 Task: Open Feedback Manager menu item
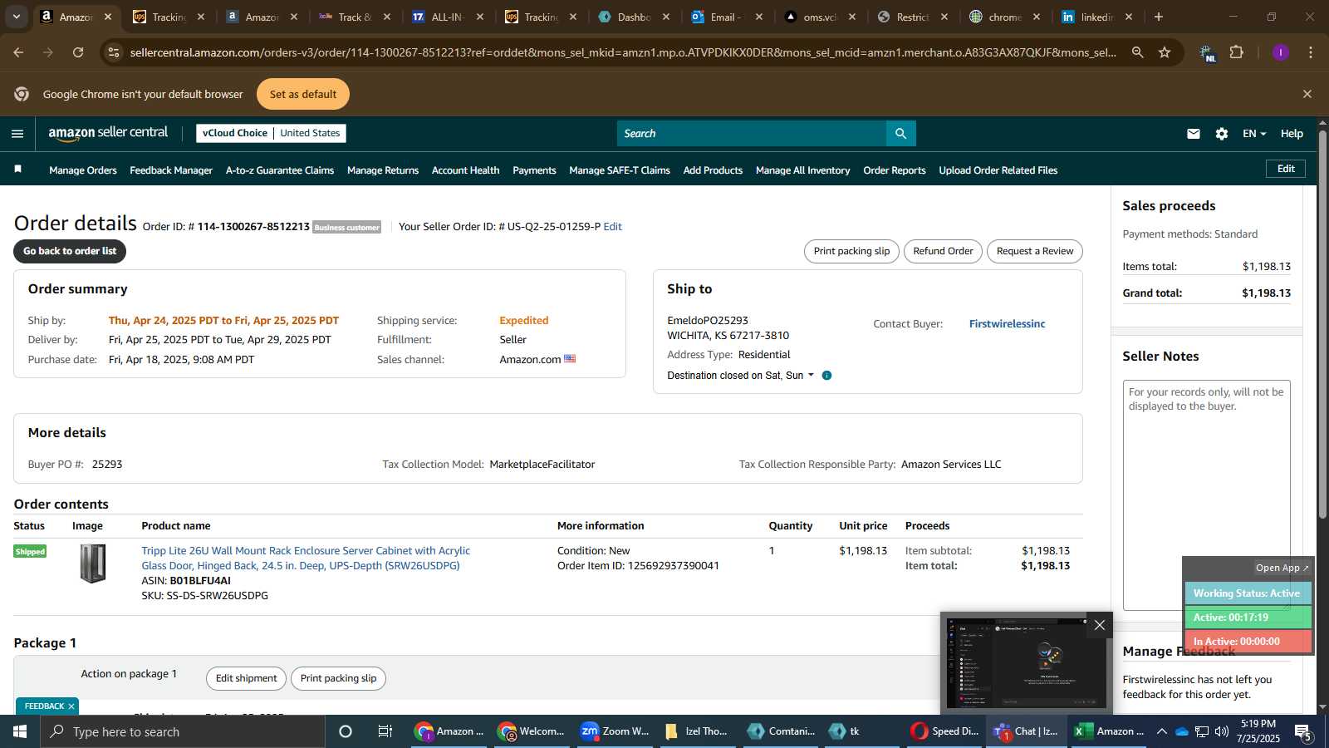[x=171, y=170]
